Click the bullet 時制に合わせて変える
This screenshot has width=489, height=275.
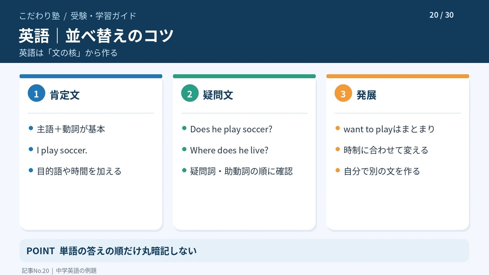386,150
